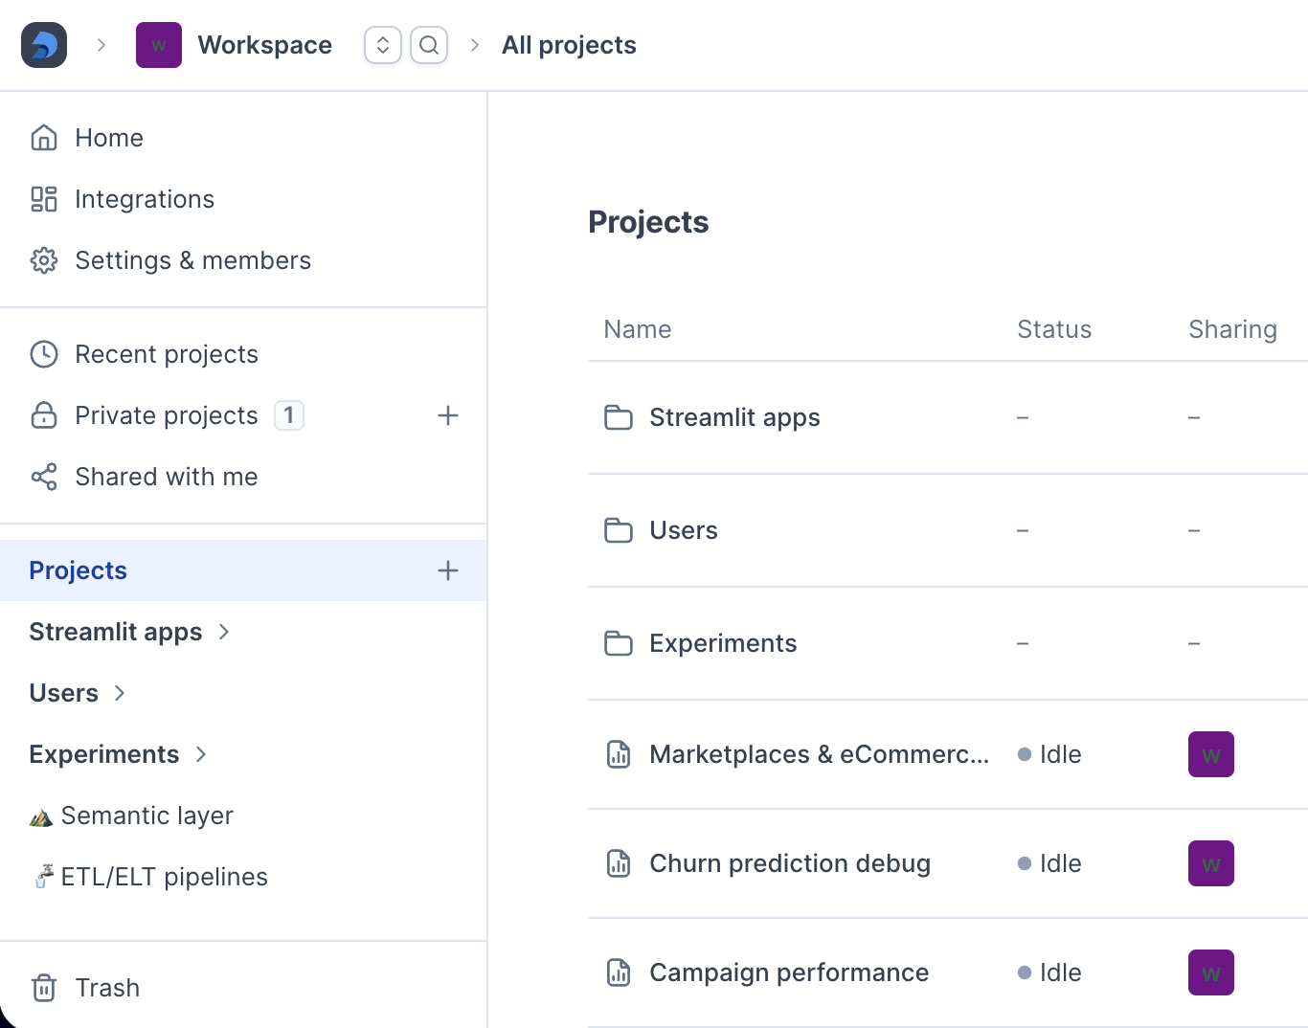The width and height of the screenshot is (1308, 1028).
Task: Expand the Experiments sidebar folder chevron
Action: tap(201, 754)
